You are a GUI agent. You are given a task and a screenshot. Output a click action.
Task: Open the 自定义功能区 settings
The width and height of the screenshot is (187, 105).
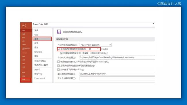(40, 61)
